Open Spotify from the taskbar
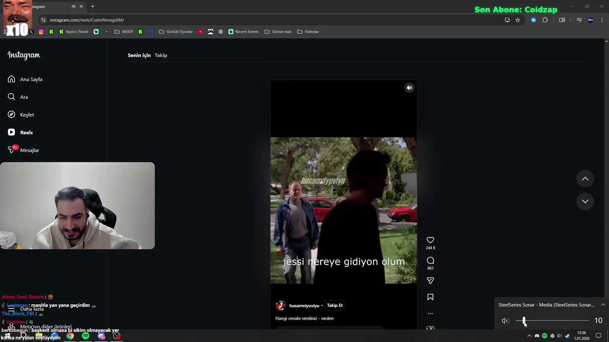 click(86, 336)
